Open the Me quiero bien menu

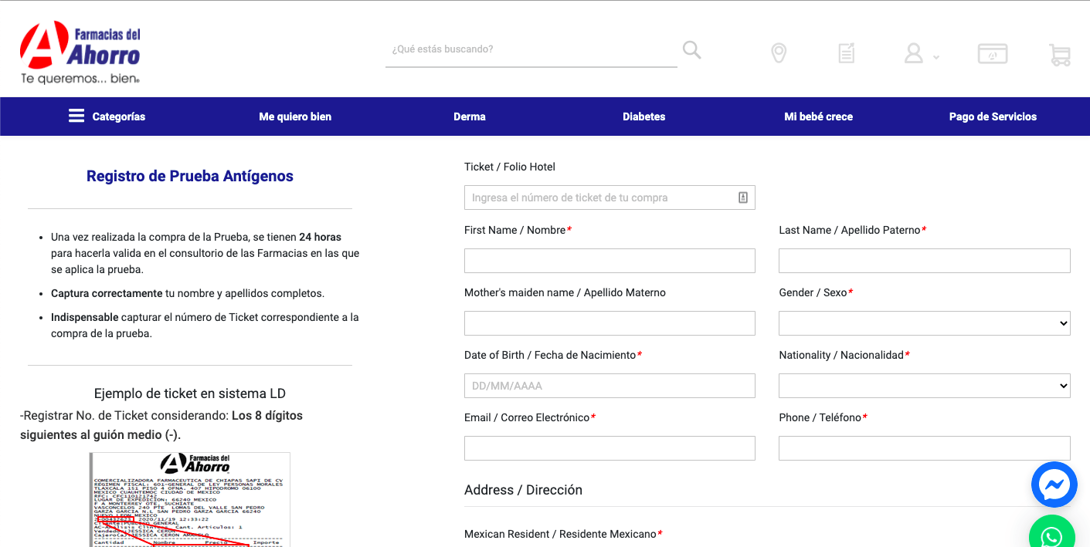[295, 116]
